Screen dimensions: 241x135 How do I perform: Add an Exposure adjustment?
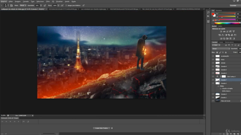pyautogui.click(x=230, y=31)
